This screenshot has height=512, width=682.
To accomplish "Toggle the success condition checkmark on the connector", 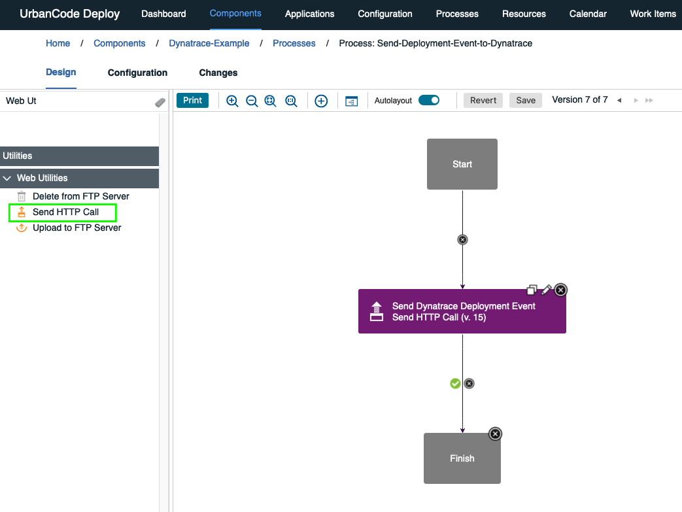I will pyautogui.click(x=455, y=383).
